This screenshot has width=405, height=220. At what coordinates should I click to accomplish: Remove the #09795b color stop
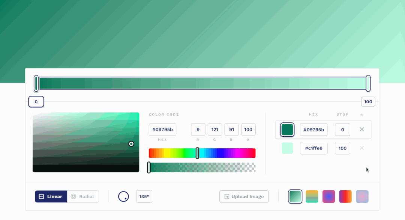[x=362, y=130]
